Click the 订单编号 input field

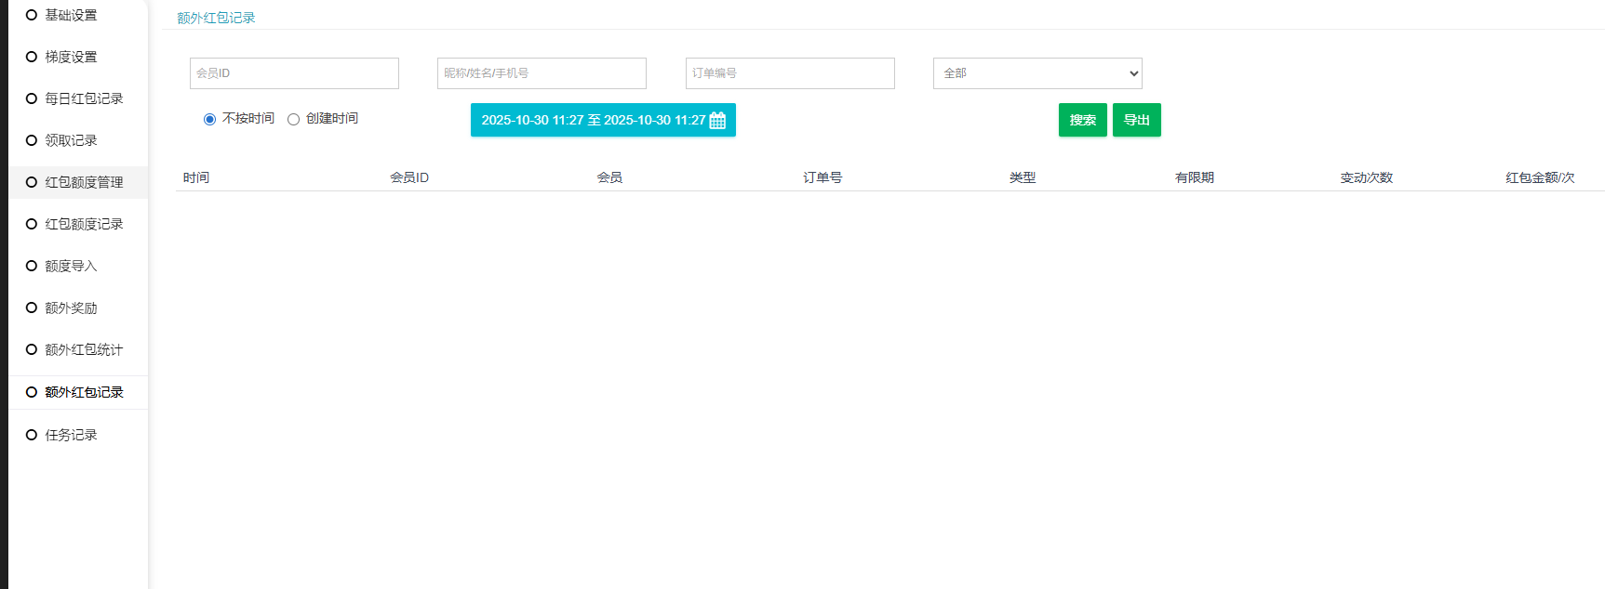790,73
